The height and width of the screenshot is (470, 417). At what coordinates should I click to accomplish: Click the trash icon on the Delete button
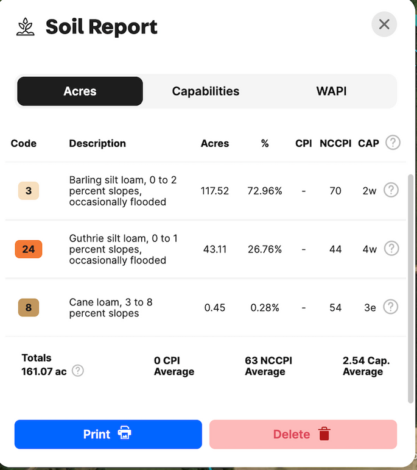(324, 434)
